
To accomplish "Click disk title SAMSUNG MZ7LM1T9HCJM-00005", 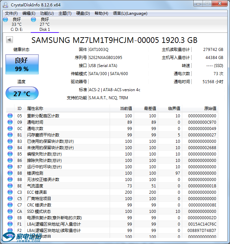I will (x=95, y=40).
